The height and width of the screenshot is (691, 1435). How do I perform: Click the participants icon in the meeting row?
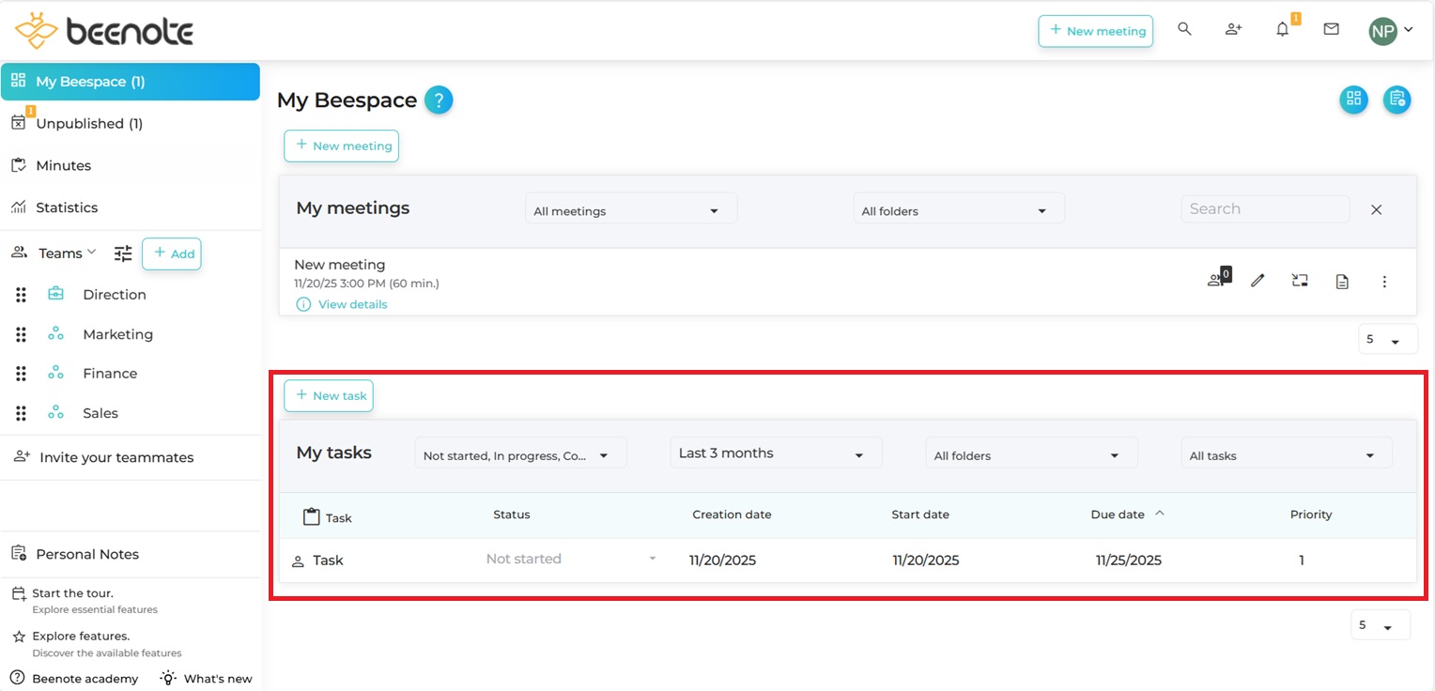pyautogui.click(x=1217, y=280)
